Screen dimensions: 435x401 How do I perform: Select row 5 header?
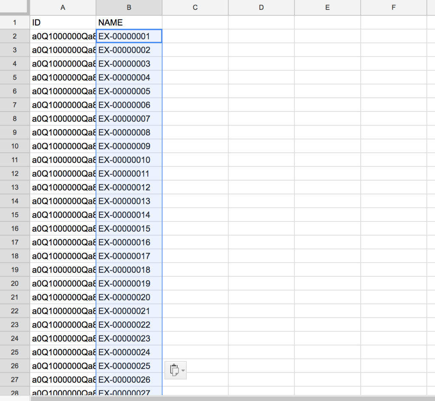(x=15, y=77)
